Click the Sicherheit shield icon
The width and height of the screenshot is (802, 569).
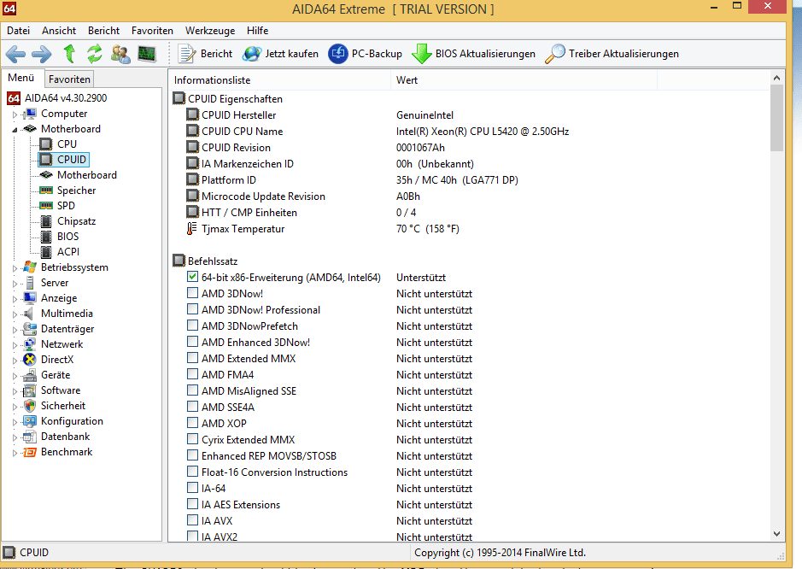(x=30, y=406)
